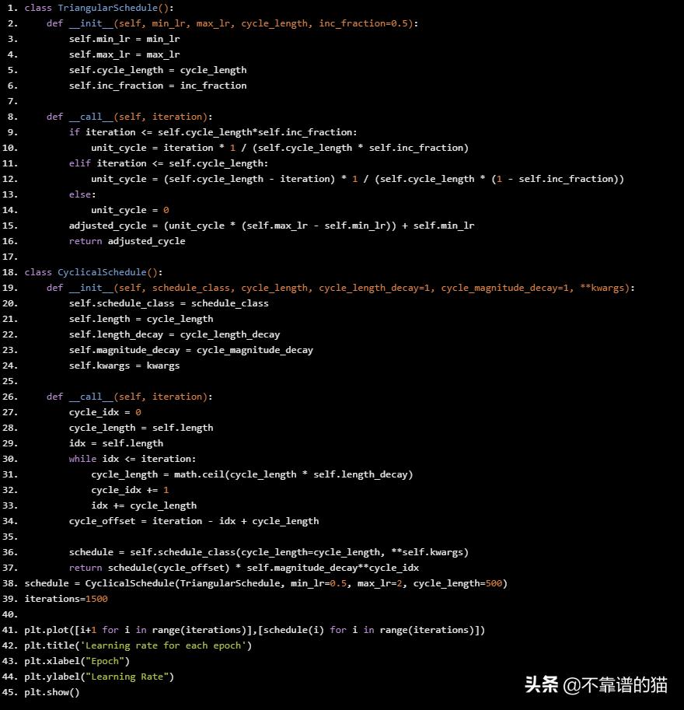The image size is (684, 710).
Task: Click the 'Learning rate for each epoch' title string
Action: 165,645
